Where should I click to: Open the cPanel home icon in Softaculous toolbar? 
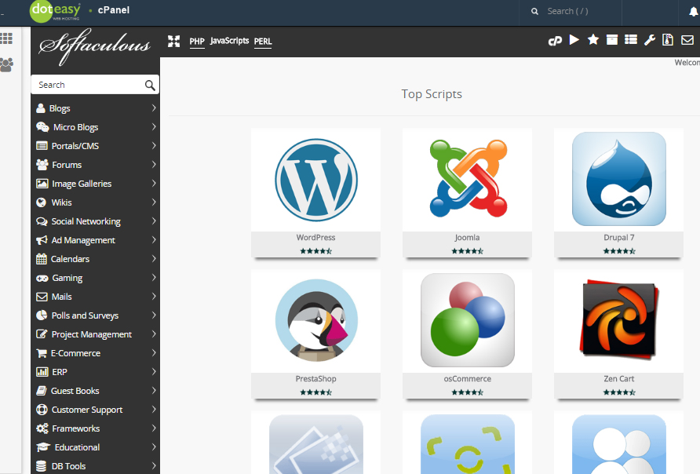555,41
